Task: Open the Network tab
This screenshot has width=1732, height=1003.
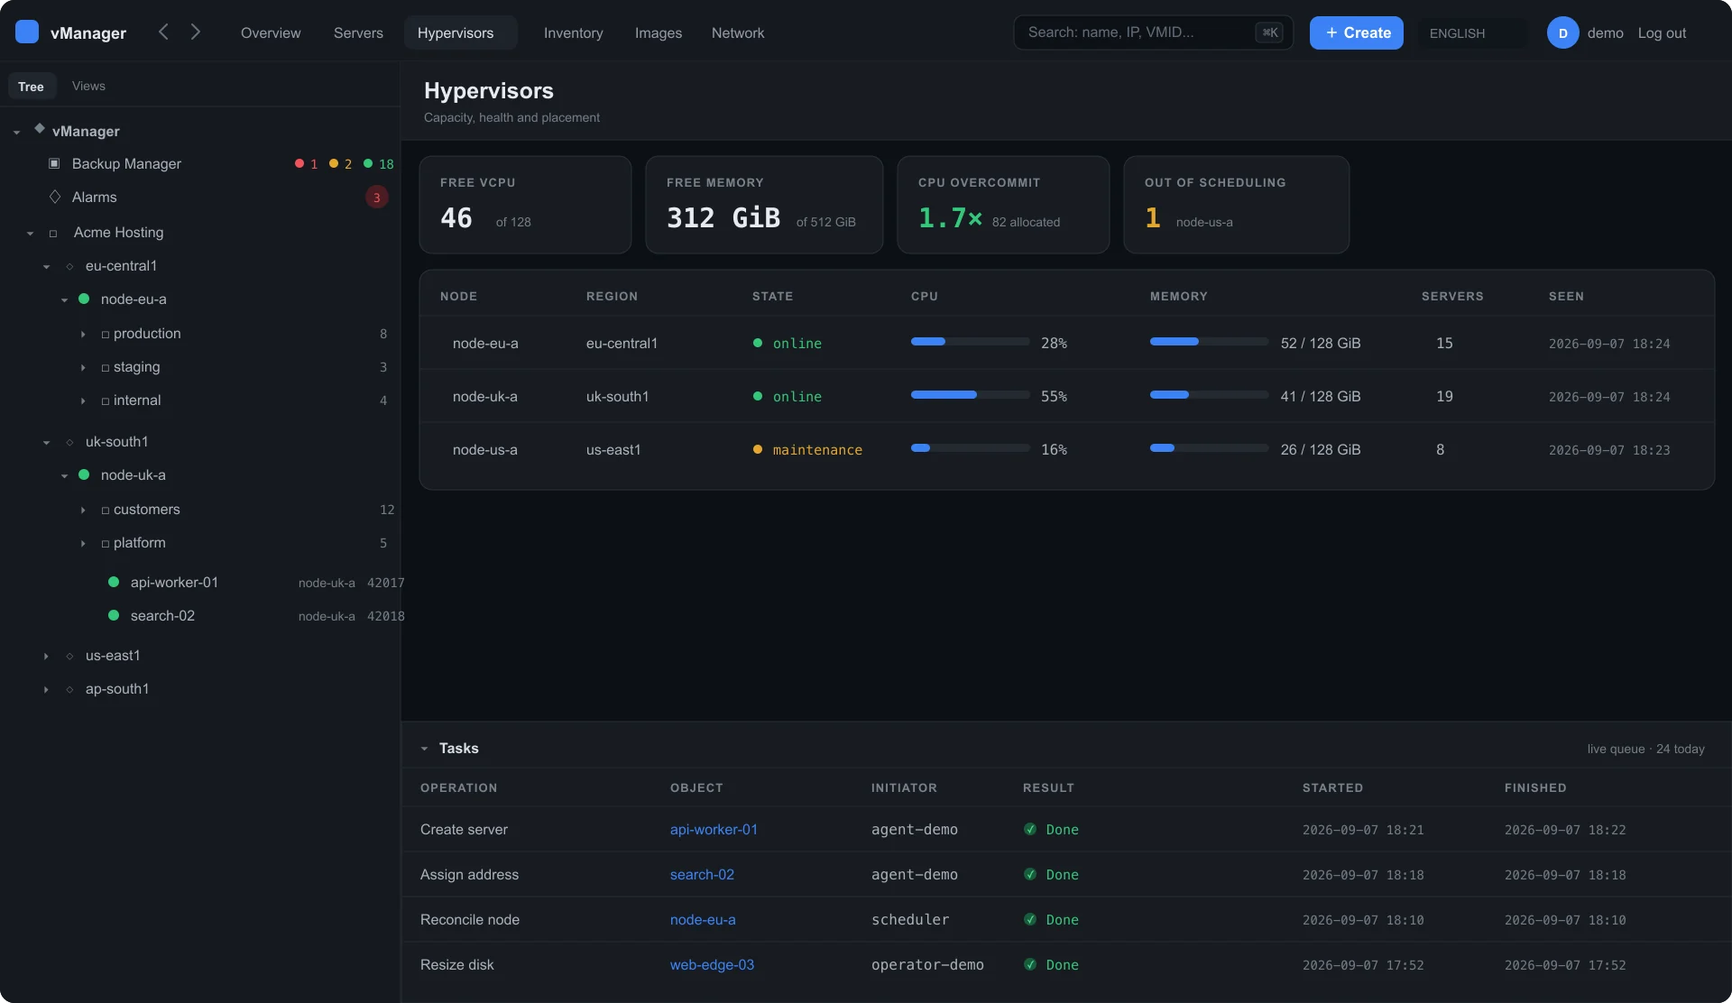Action: [738, 32]
